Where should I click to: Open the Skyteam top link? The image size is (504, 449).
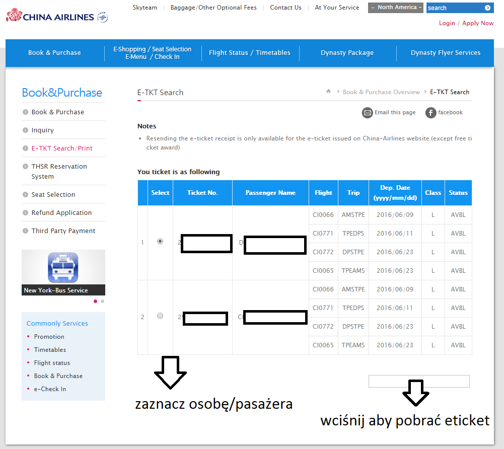pyautogui.click(x=145, y=8)
